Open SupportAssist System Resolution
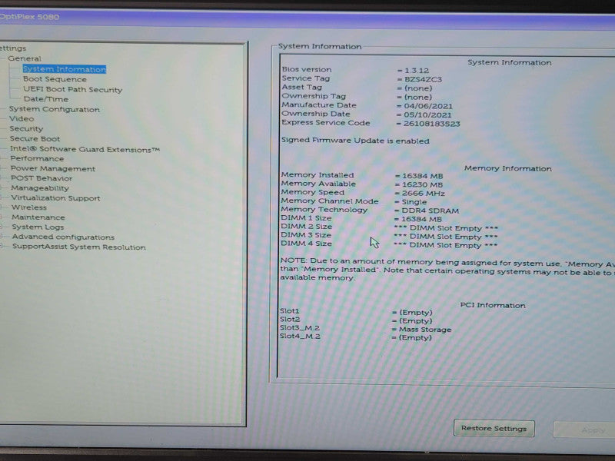 tap(79, 247)
